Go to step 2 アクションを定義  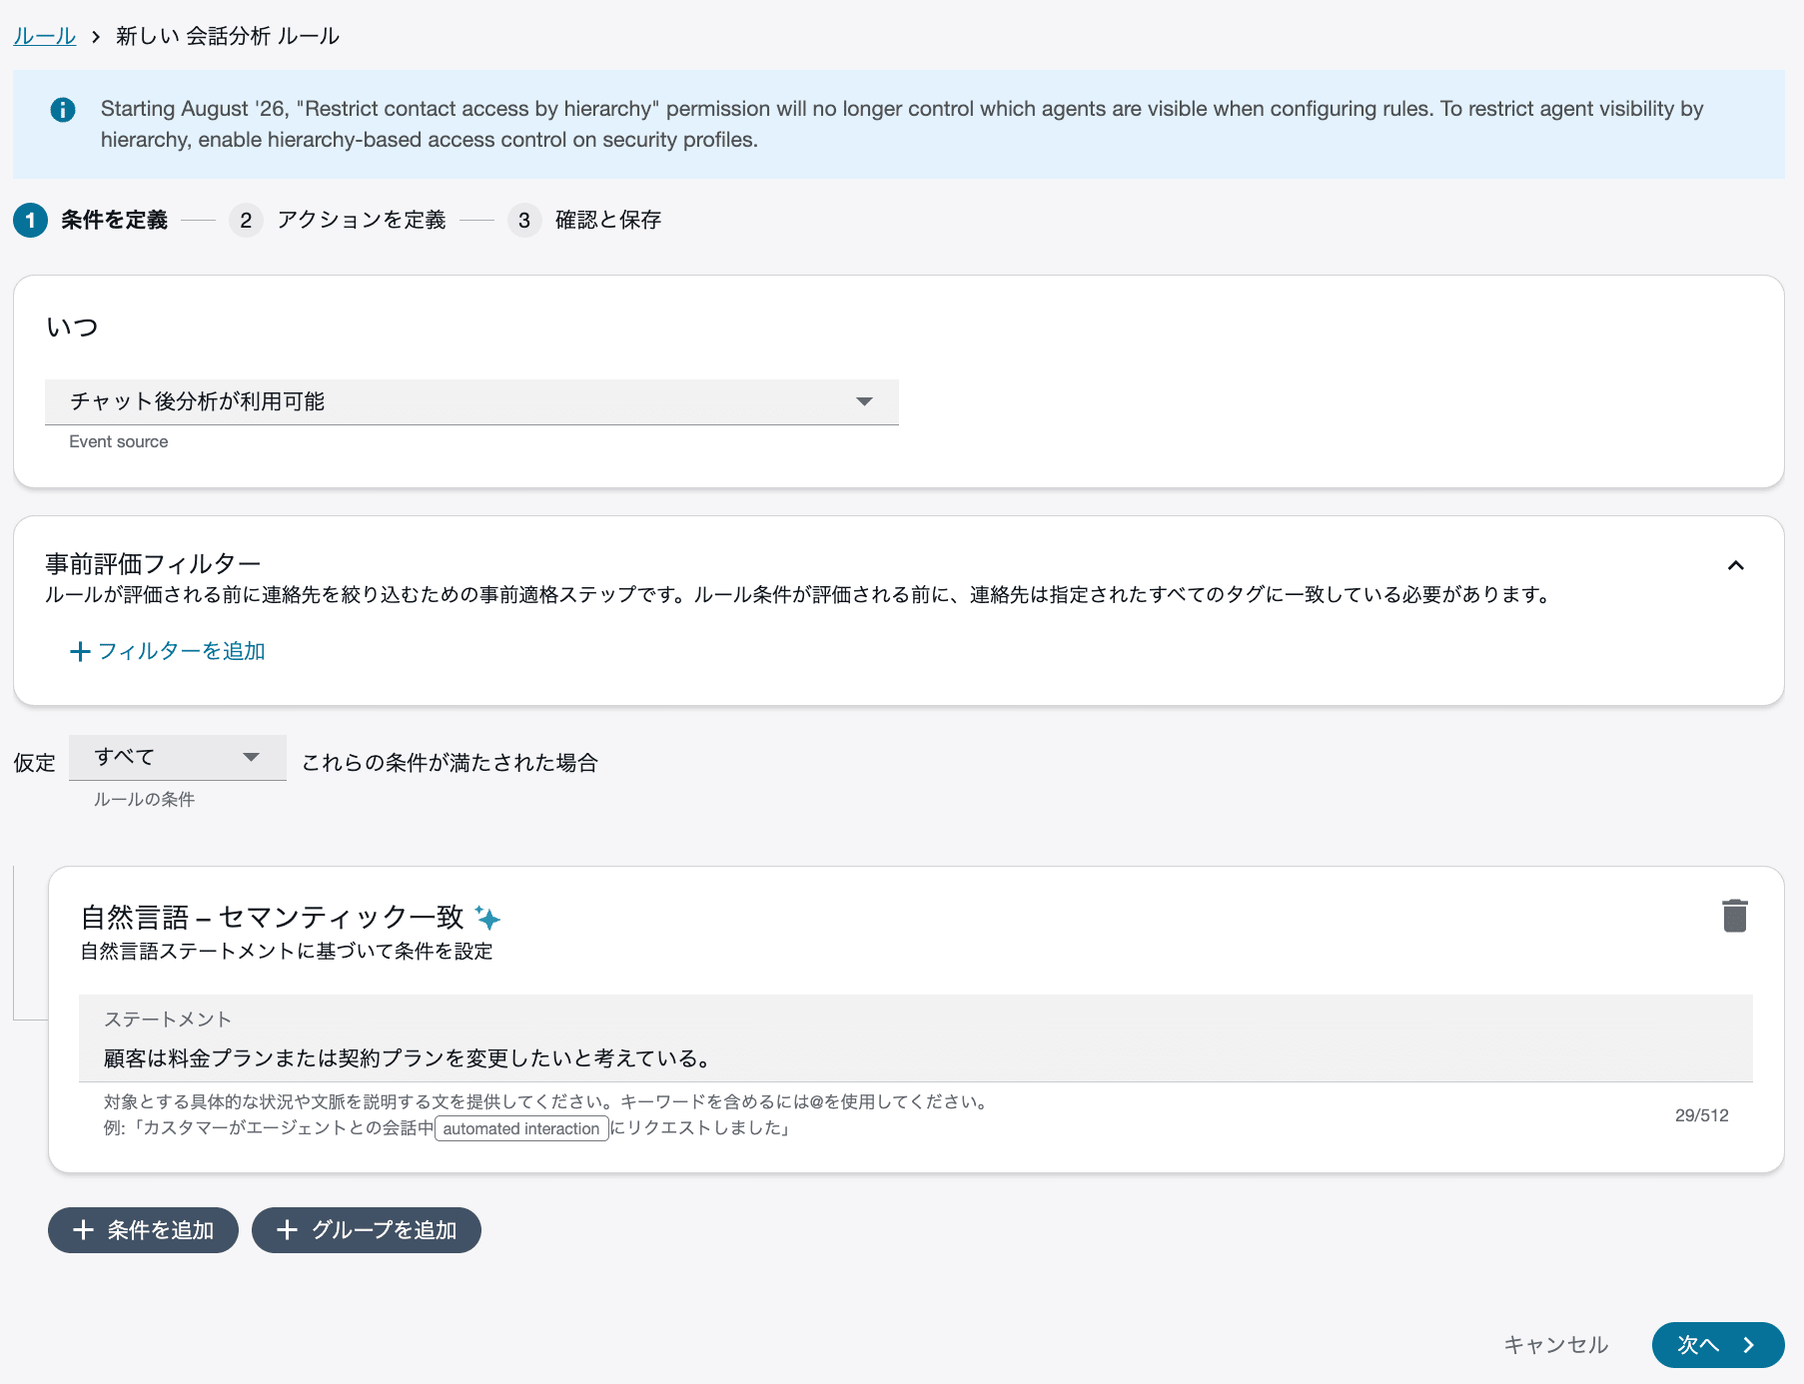(x=338, y=220)
